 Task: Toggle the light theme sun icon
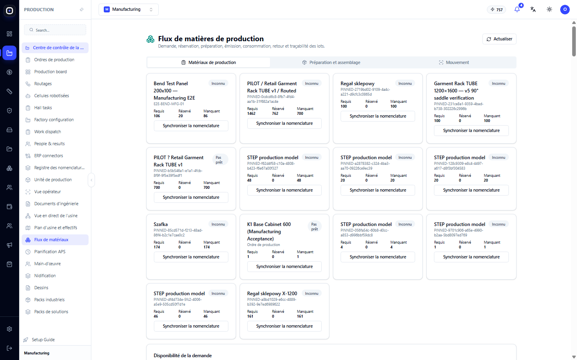(549, 9)
